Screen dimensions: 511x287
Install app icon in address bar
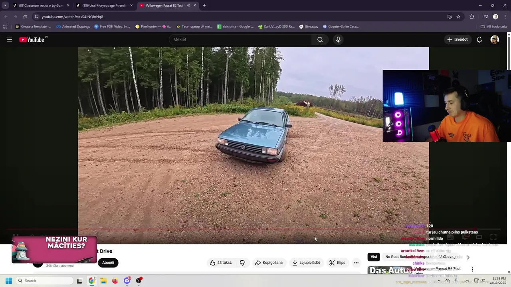pos(450,17)
